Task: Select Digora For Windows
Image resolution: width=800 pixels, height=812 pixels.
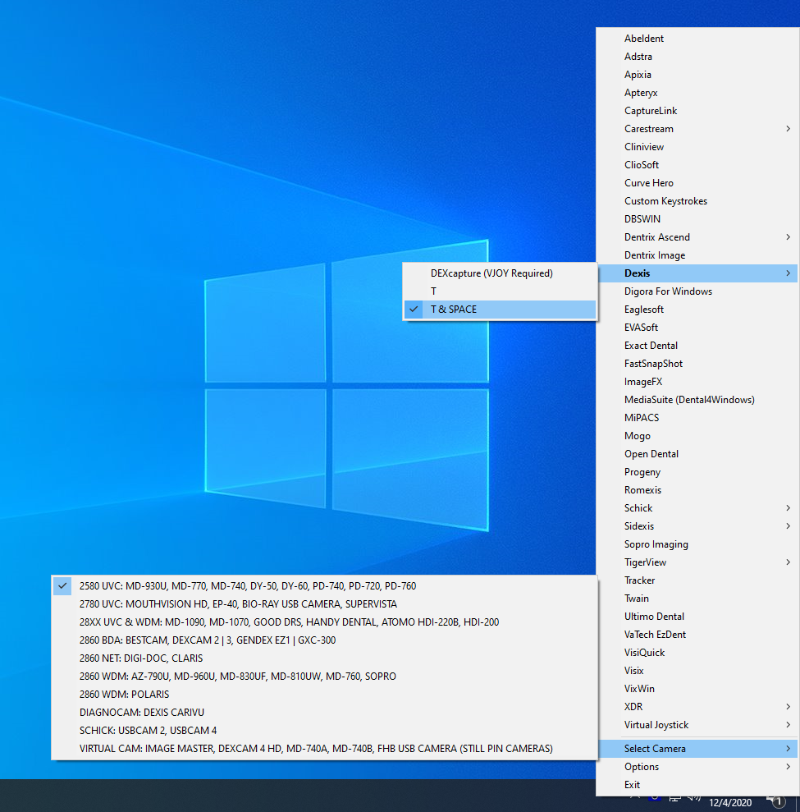Action: pyautogui.click(x=697, y=291)
